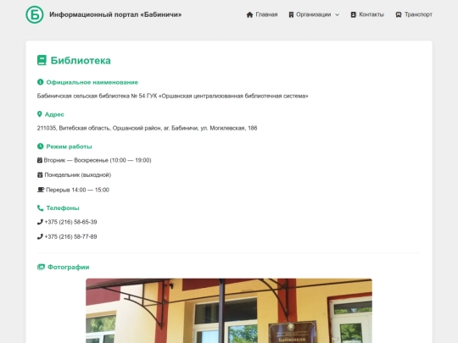Click the coffee cup icon beside Перерыв

pos(41,190)
